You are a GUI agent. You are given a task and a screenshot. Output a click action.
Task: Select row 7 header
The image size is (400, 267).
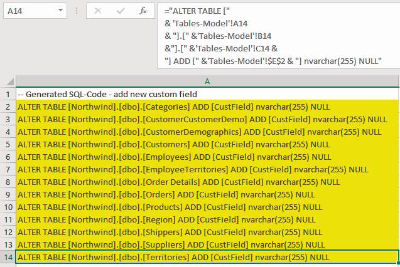click(8, 169)
